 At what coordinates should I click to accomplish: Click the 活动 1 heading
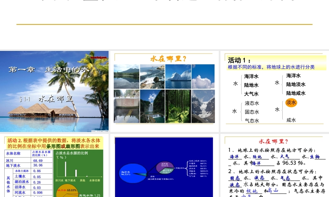point(239,60)
